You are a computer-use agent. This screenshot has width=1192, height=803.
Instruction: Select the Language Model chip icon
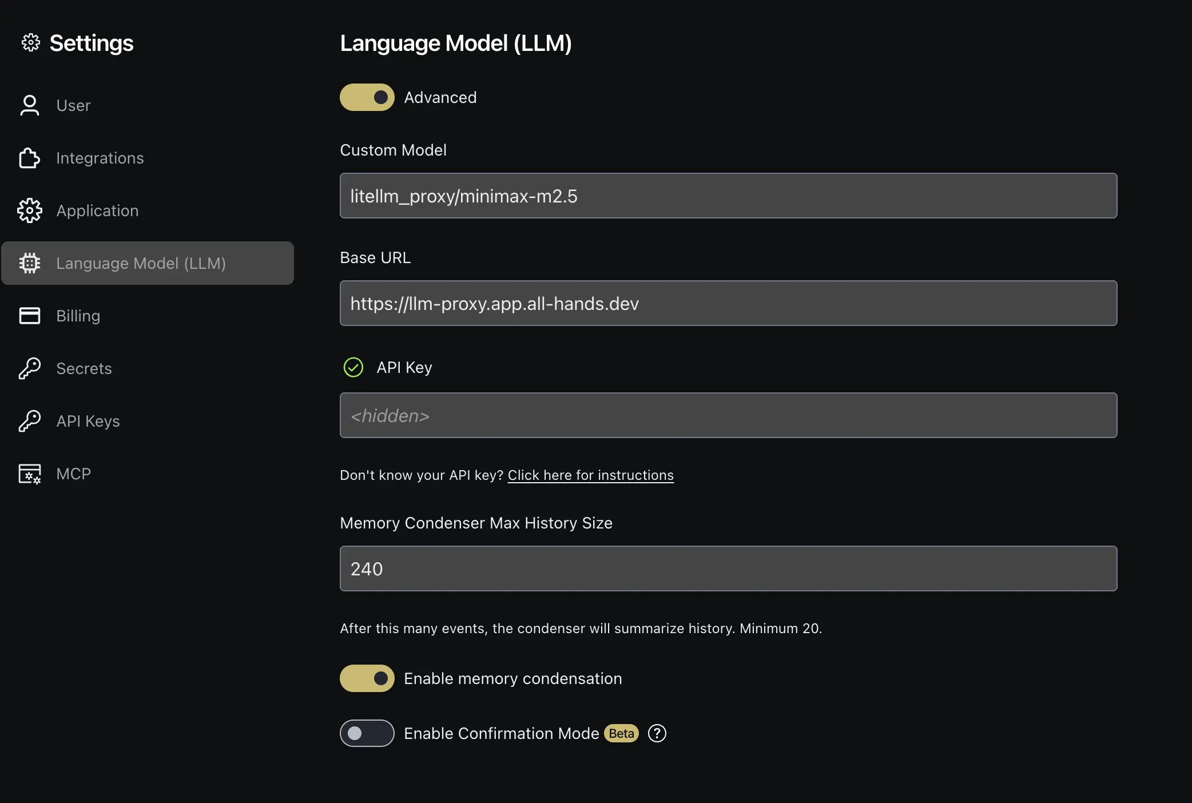click(x=30, y=263)
